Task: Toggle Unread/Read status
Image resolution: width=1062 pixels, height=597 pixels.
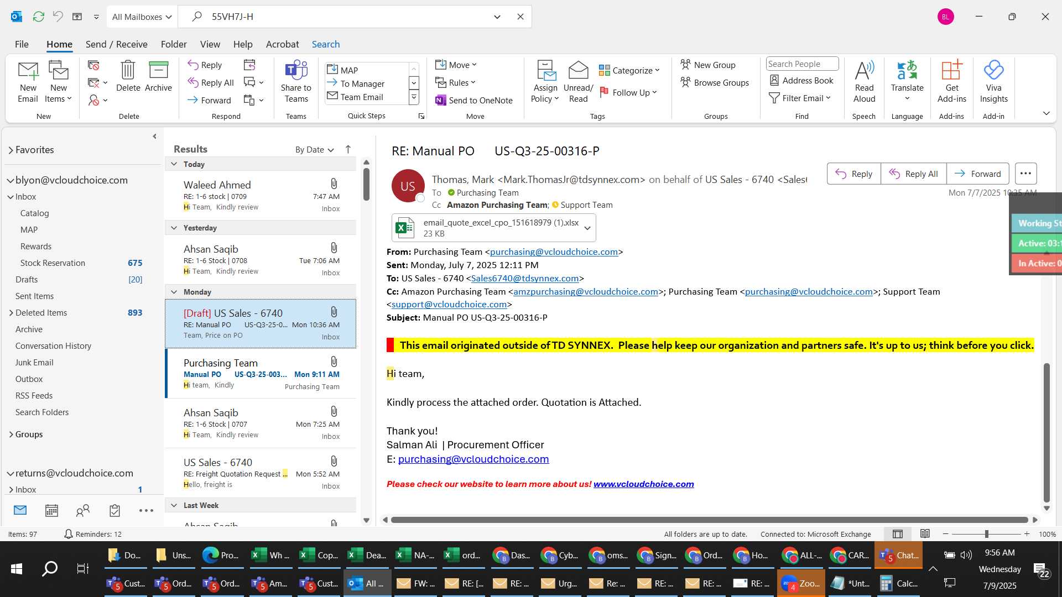Action: 578,82
